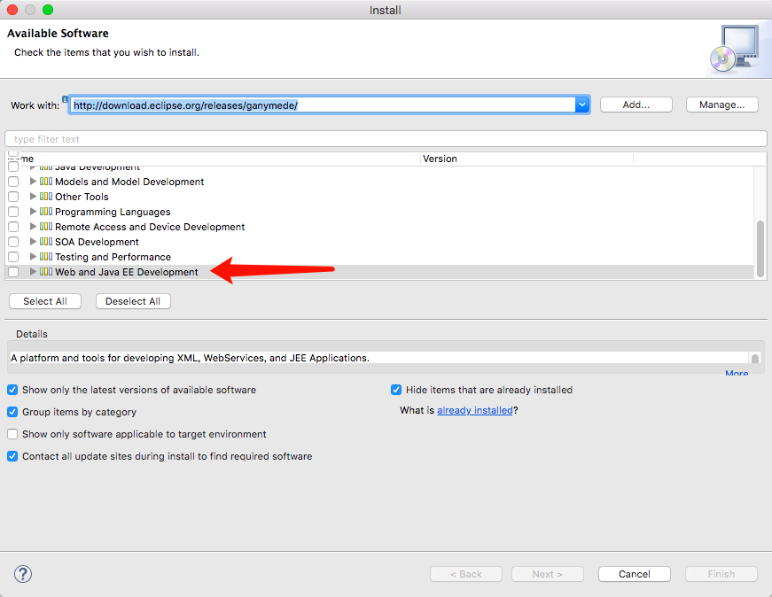The width and height of the screenshot is (772, 597).
Task: Expand Models and Model Development category
Action: tap(33, 181)
